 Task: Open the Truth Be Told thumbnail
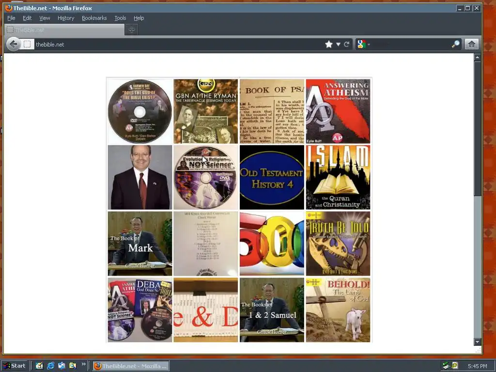[x=338, y=244]
